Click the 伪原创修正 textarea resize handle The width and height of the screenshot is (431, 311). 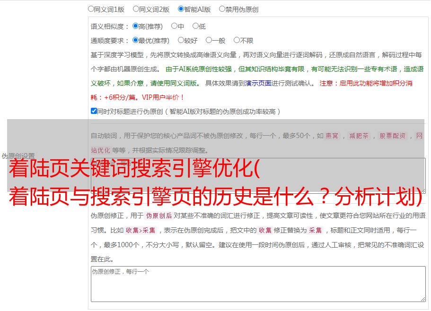pos(423,299)
